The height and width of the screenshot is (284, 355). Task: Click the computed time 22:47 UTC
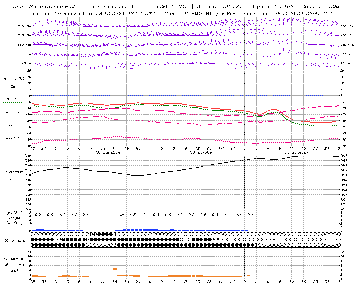pos(317,14)
